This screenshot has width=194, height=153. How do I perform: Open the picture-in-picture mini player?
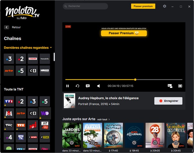[x=170, y=86]
